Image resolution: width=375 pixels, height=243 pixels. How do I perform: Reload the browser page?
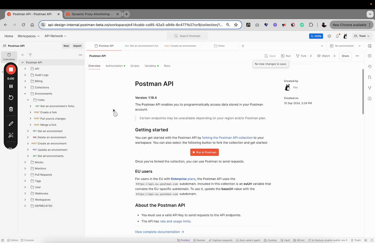pos(23,25)
